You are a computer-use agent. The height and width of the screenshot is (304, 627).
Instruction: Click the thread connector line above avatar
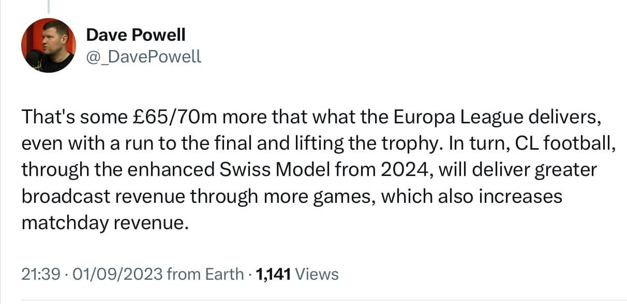49,6
